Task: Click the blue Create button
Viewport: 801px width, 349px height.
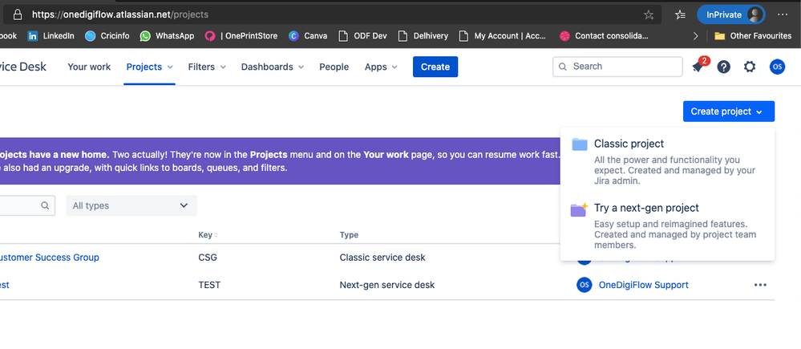Action: 435,67
